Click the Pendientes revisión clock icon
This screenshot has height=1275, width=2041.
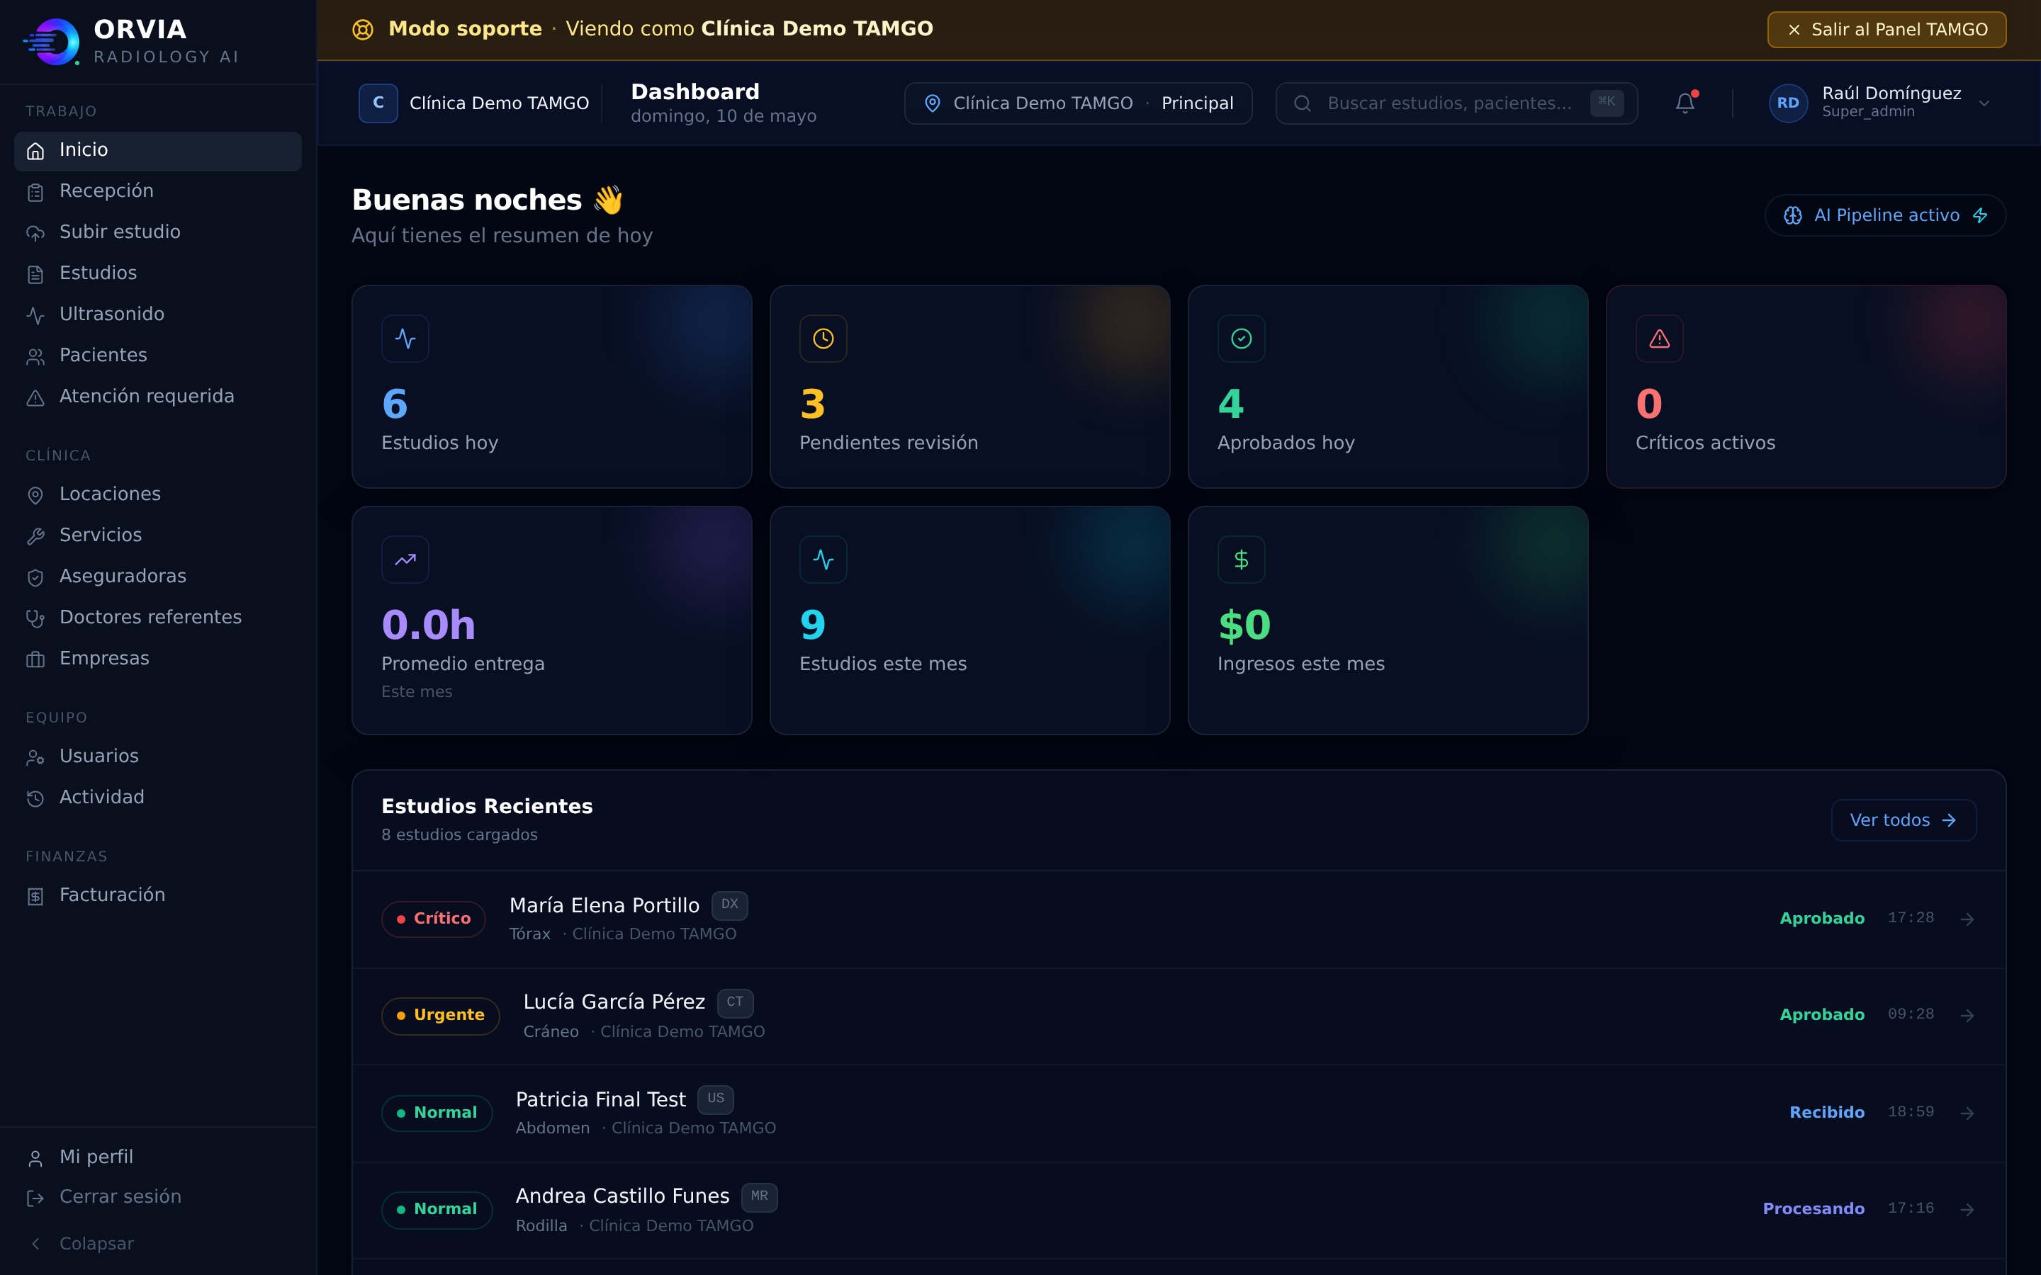823,338
